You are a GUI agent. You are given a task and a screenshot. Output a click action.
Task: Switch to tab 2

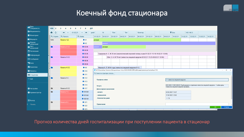click(56, 28)
